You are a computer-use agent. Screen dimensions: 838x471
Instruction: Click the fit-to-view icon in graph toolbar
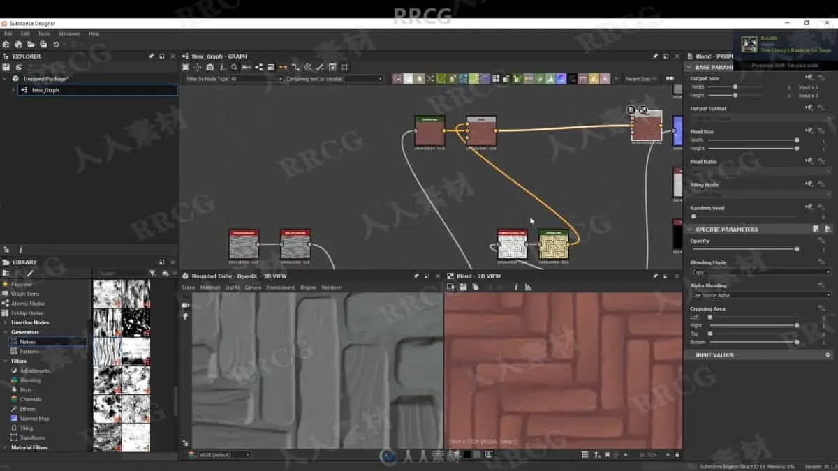tap(186, 67)
